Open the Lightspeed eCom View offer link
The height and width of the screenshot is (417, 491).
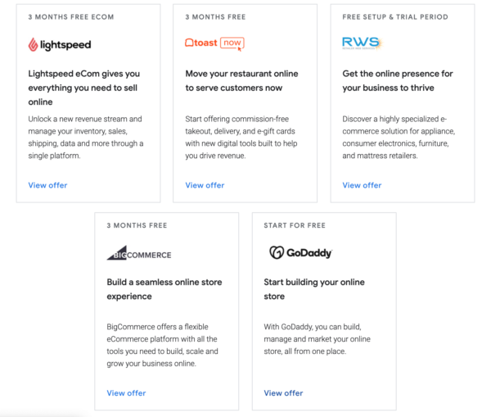tap(47, 185)
